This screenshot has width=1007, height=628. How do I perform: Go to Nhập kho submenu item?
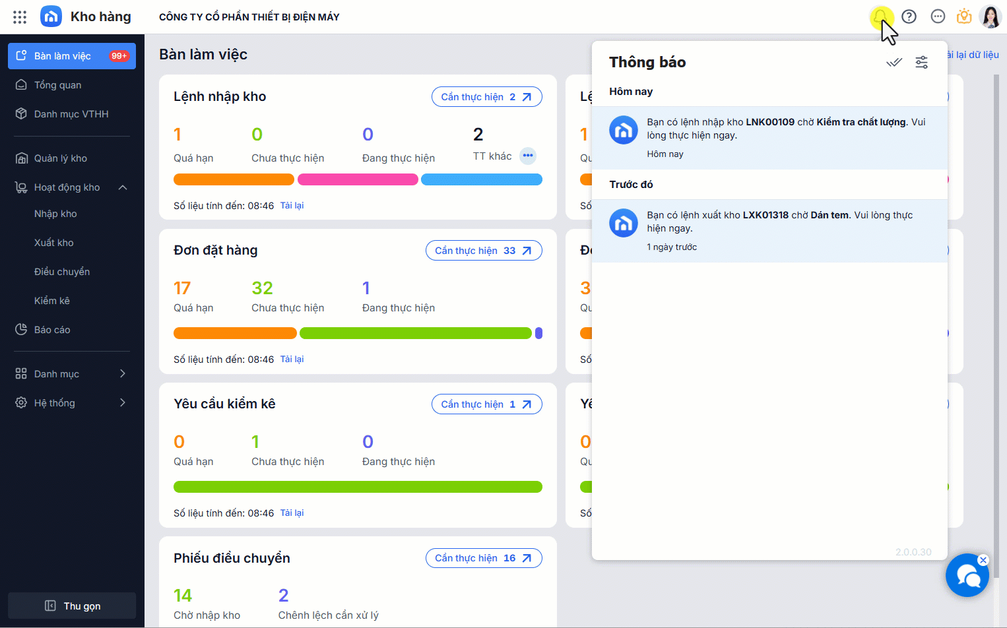[55, 214]
